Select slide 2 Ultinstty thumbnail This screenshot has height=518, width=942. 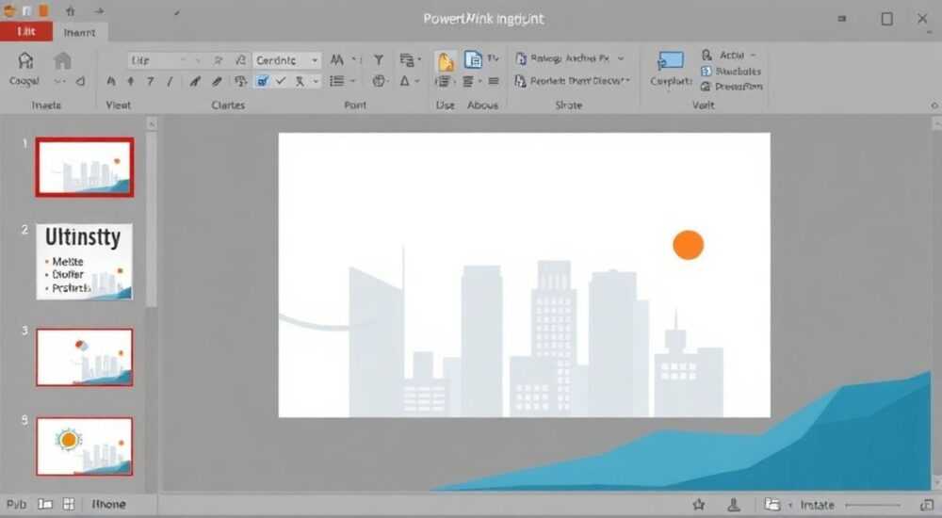pyautogui.click(x=85, y=262)
